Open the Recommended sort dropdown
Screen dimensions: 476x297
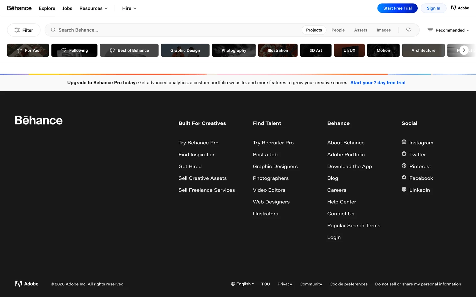point(448,30)
